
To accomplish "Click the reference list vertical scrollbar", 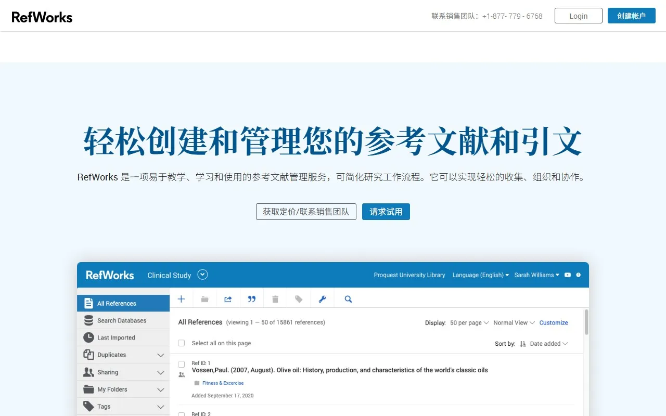I will pyautogui.click(x=586, y=322).
